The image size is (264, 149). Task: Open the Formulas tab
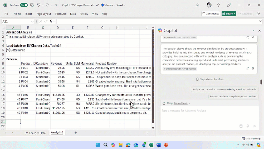pos(61,14)
